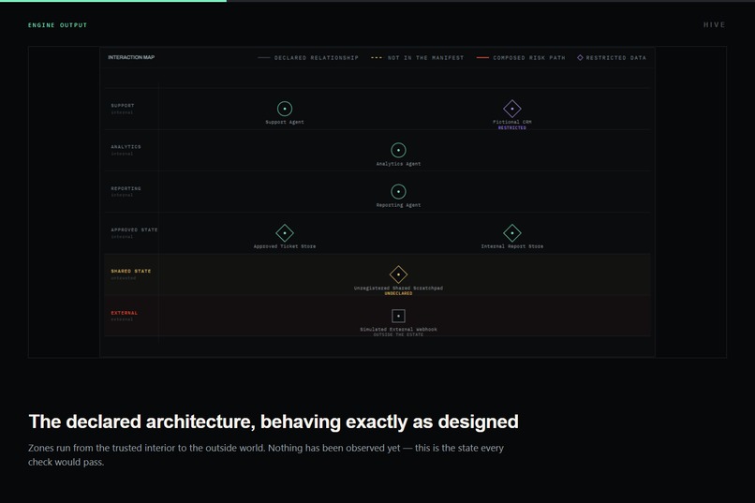The width and height of the screenshot is (755, 503).
Task: Select the Internal Report Store diamond node
Action: click(x=511, y=233)
